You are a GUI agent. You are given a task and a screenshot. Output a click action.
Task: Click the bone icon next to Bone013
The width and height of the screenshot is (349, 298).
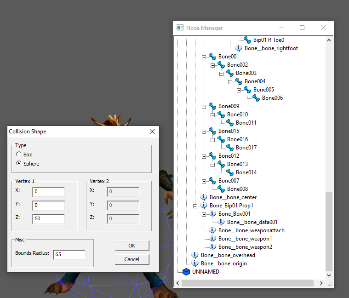221,164
